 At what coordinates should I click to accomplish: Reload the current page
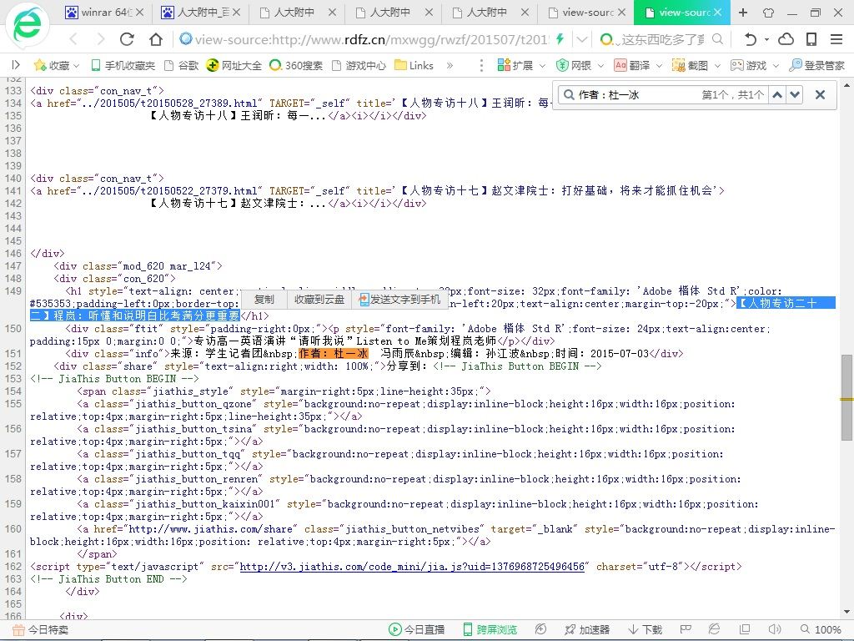(x=127, y=39)
